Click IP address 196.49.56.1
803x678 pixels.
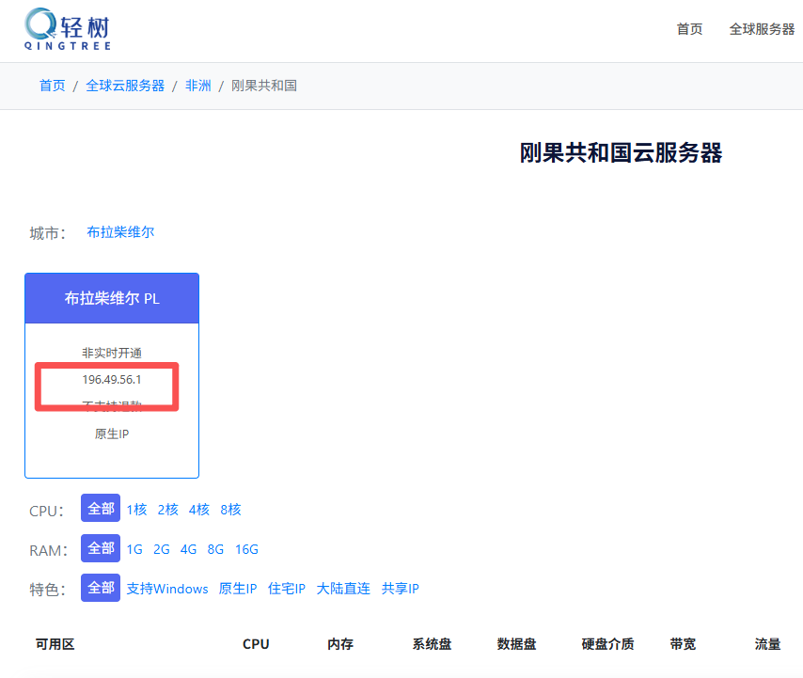tap(112, 380)
